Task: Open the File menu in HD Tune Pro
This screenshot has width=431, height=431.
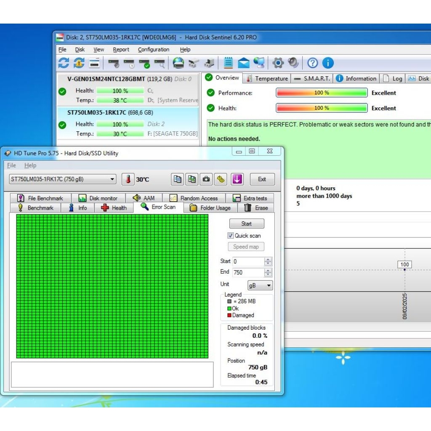Action: [x=11, y=165]
